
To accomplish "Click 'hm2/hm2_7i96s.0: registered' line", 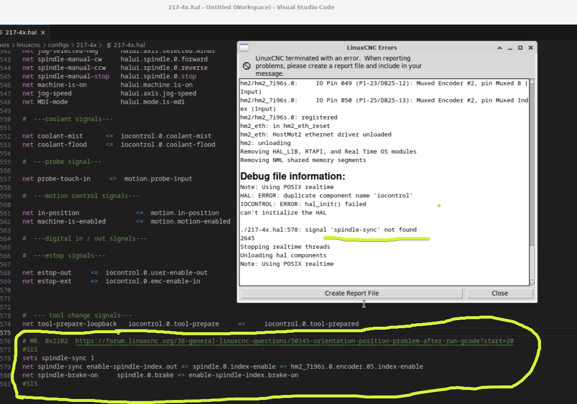I will coord(288,117).
